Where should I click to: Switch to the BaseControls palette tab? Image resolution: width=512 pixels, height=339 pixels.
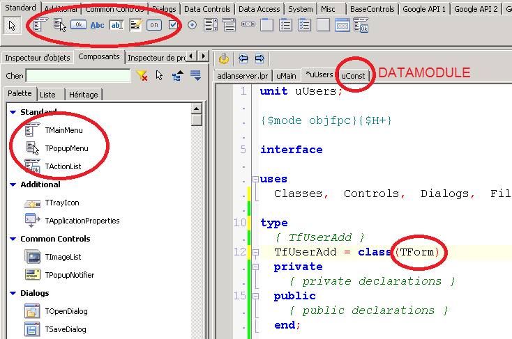[x=372, y=9]
